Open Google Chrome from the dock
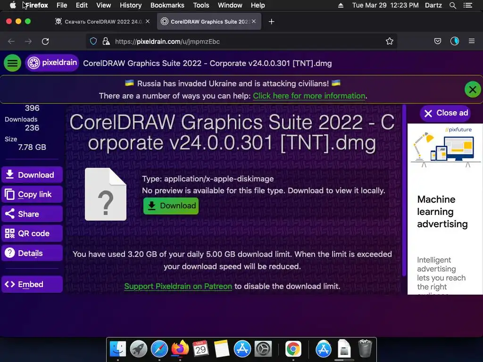 tap(293, 349)
